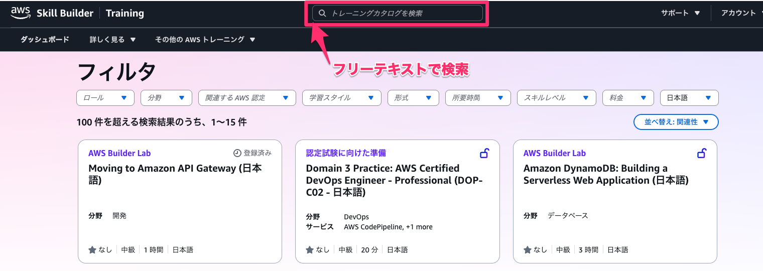763x271 pixels.
Task: Open the ロール filter dropdown
Action: click(105, 98)
